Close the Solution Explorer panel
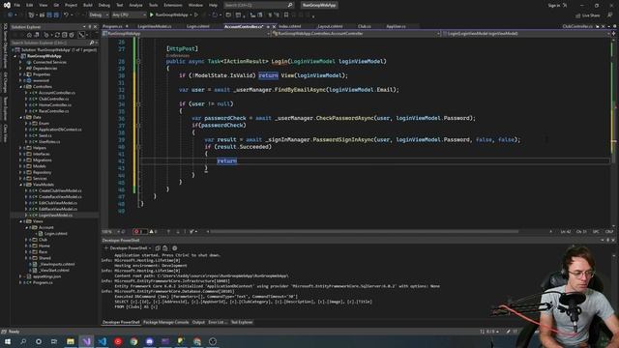 (x=95, y=27)
